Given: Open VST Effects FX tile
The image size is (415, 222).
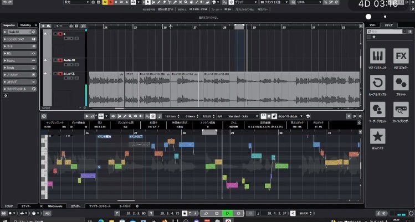Looking at the screenshot, I should (x=401, y=56).
